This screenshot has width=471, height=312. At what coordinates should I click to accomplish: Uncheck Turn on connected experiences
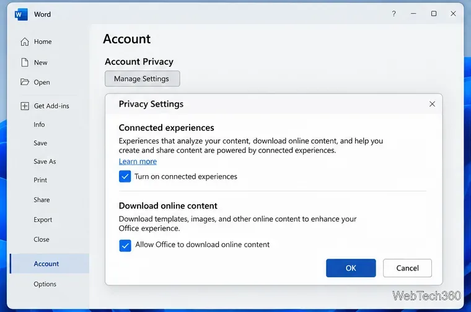(x=125, y=176)
